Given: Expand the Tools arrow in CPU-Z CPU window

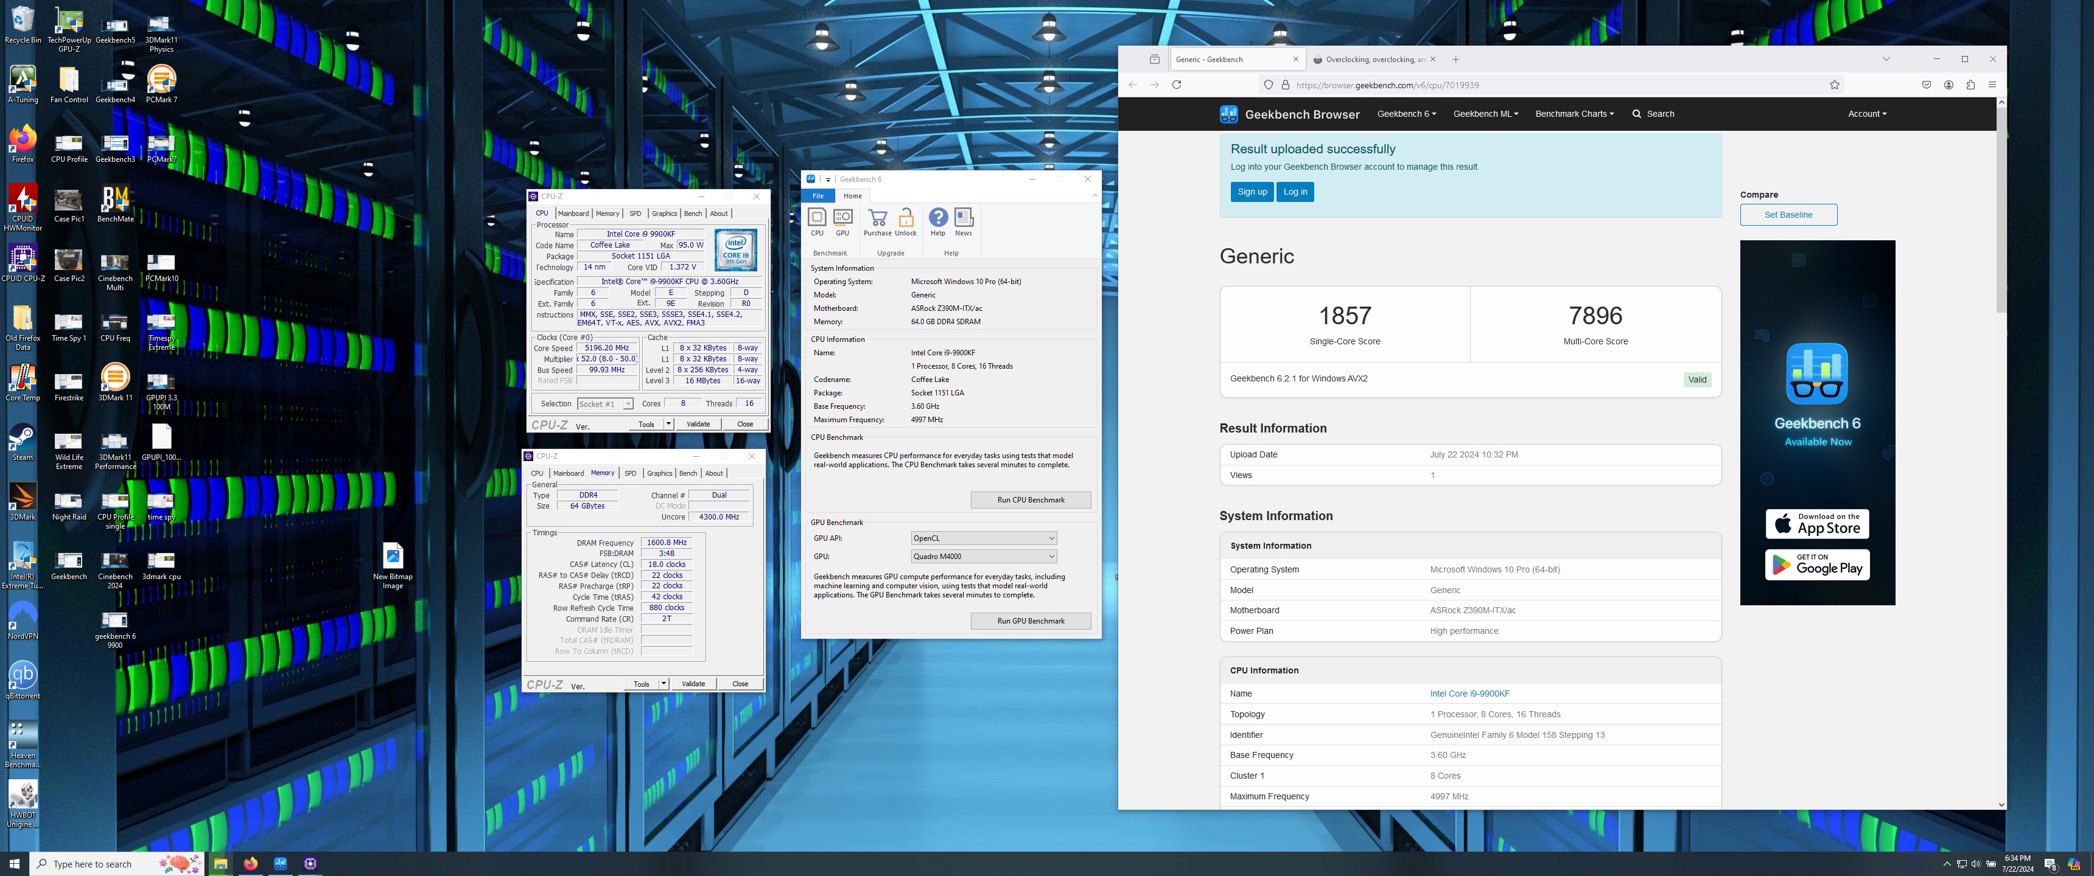Looking at the screenshot, I should (668, 423).
